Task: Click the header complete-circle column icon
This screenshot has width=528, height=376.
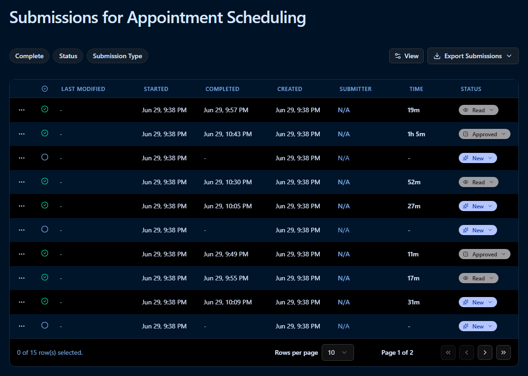Action: pyautogui.click(x=45, y=89)
